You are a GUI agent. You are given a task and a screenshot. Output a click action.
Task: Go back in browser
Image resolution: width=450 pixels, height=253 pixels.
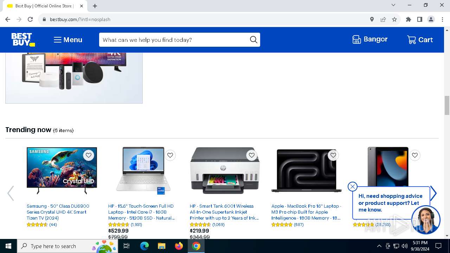[8, 19]
